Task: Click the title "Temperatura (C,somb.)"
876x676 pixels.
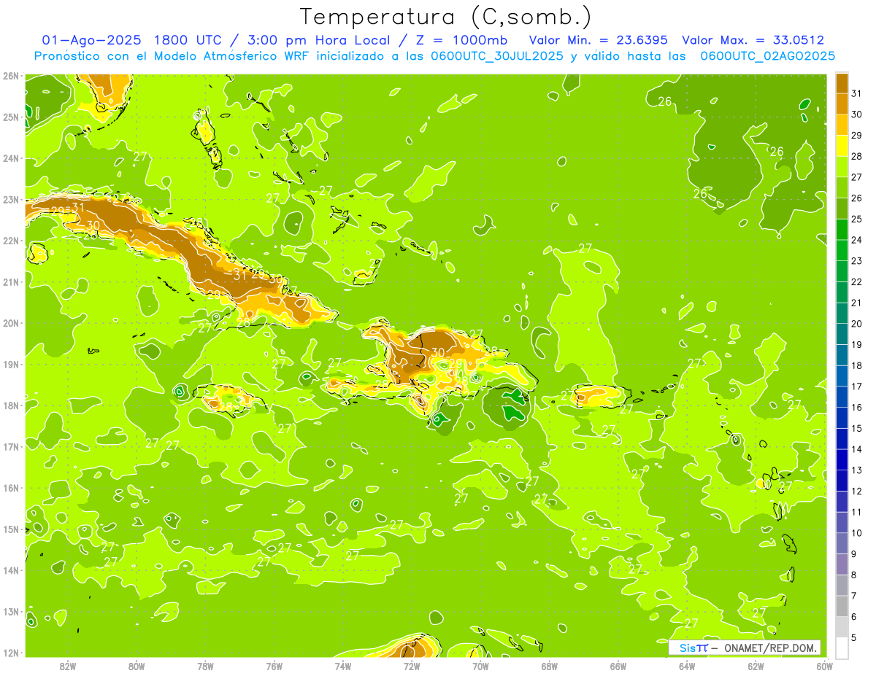Action: 445,18
